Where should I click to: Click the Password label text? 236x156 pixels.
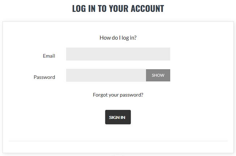pyautogui.click(x=44, y=77)
